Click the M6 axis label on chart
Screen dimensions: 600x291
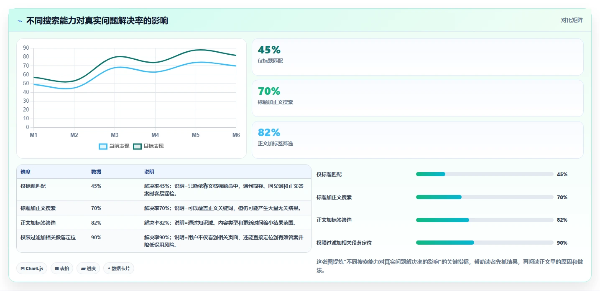[x=236, y=135]
